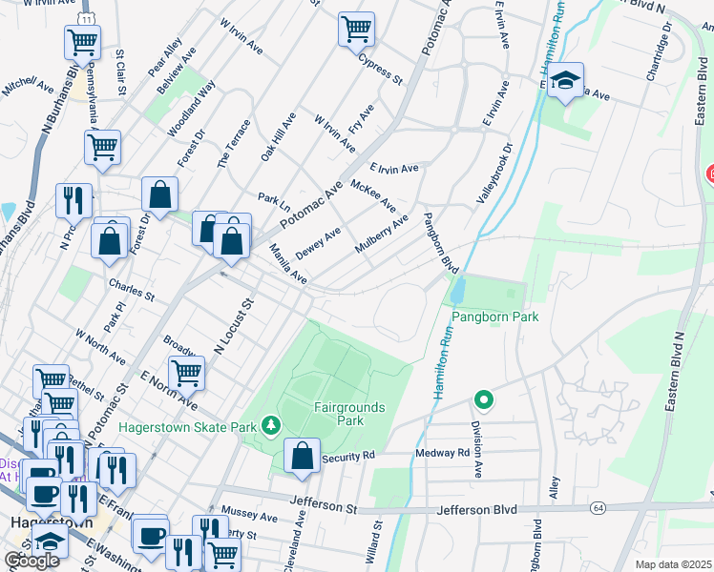The width and height of the screenshot is (714, 572).
Task: Open the Google logo link
Action: click(31, 561)
